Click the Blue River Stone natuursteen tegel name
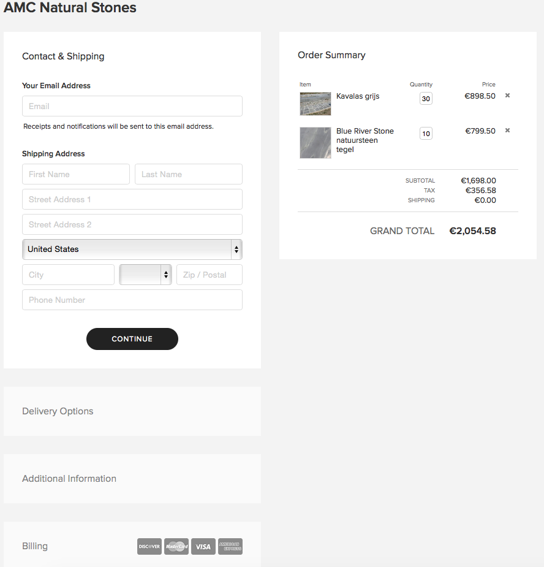544x567 pixels. point(365,140)
